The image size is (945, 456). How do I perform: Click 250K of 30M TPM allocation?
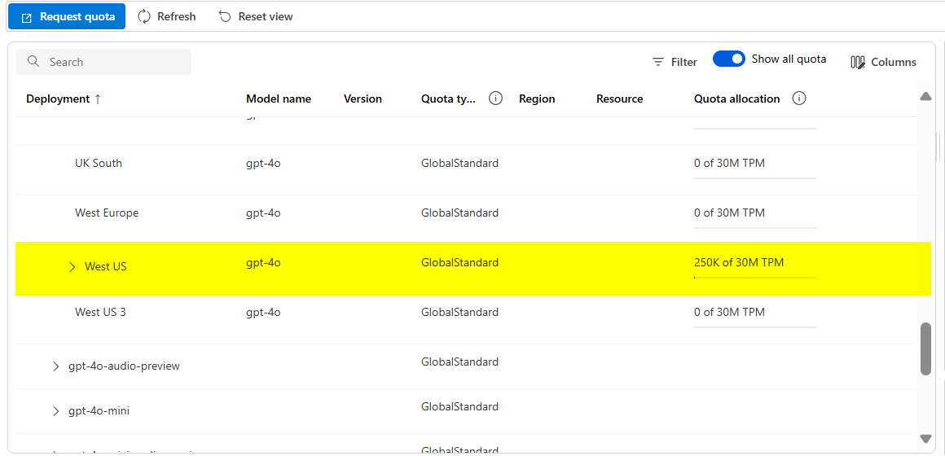[739, 263]
